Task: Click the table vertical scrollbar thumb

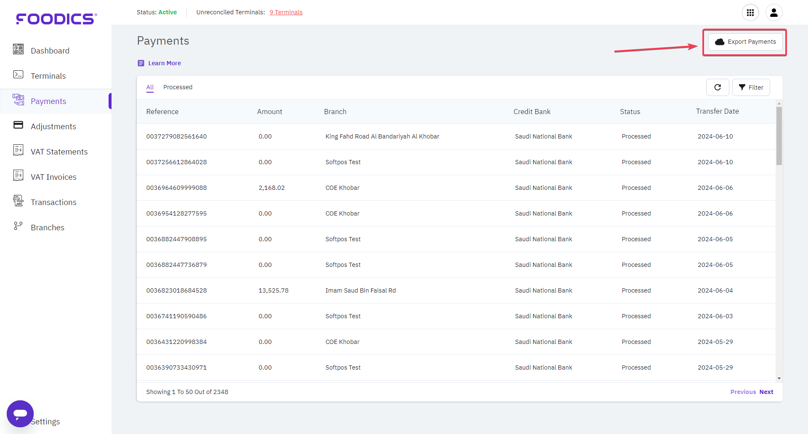Action: point(779,136)
